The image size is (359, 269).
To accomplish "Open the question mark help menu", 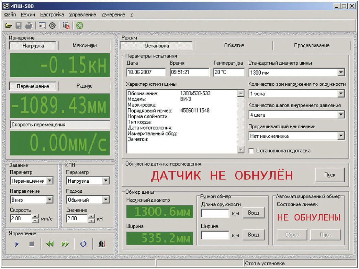I will point(132,15).
